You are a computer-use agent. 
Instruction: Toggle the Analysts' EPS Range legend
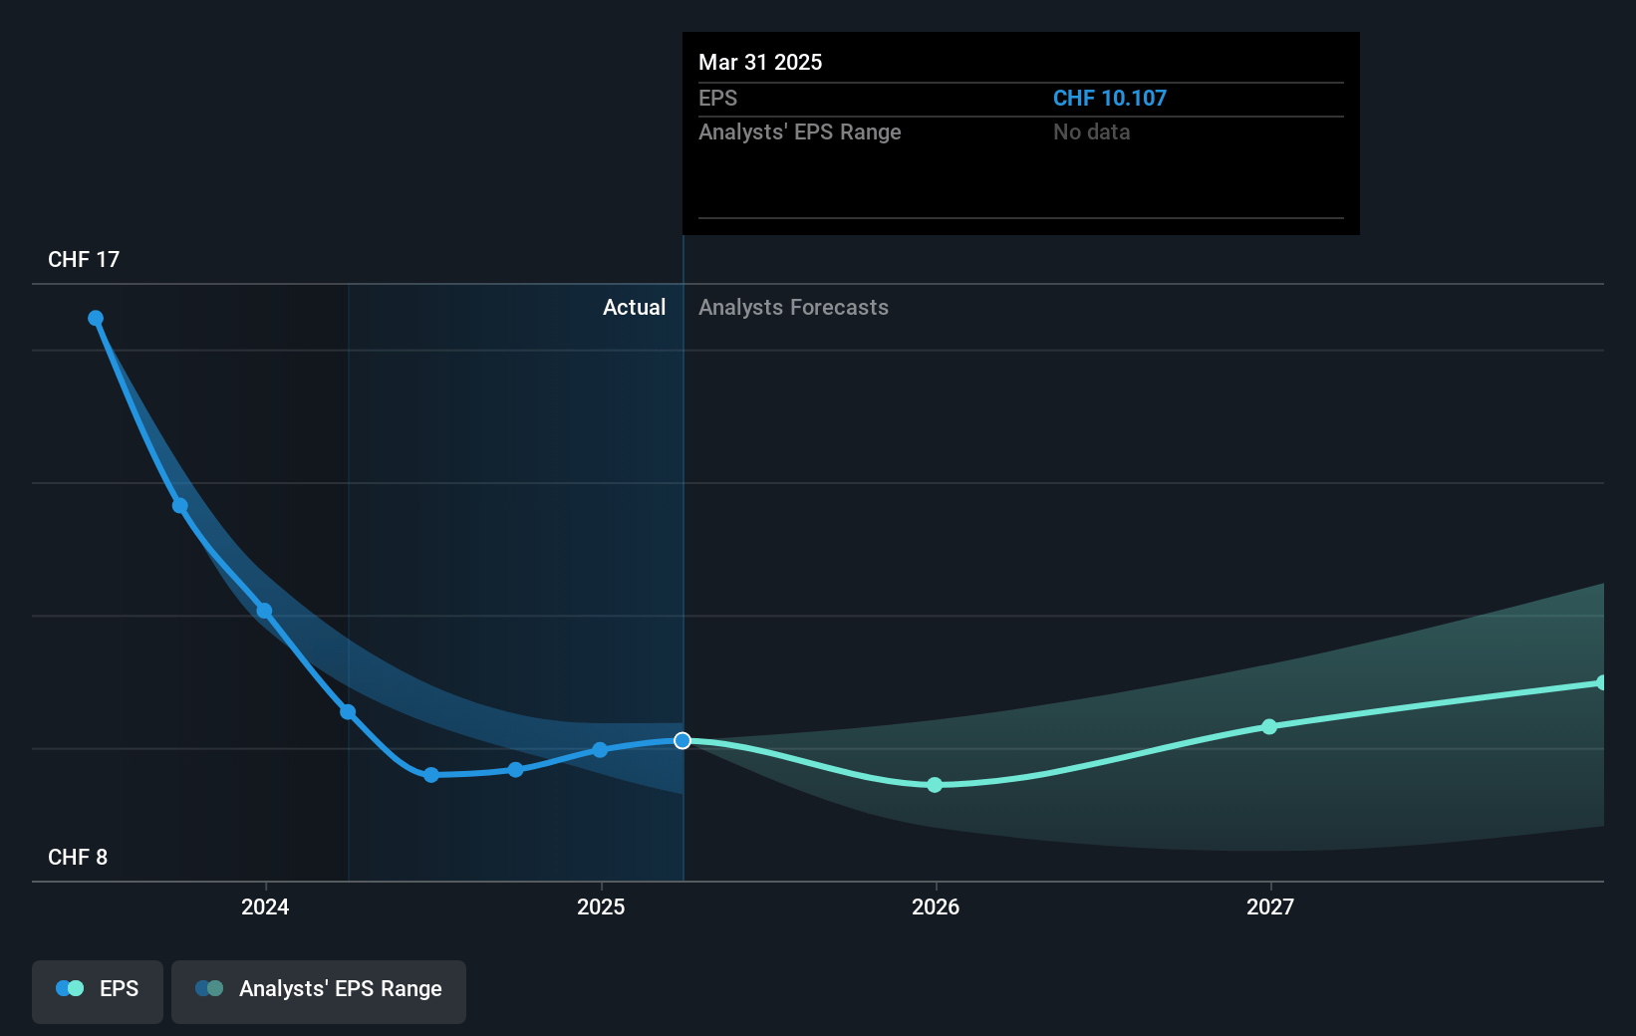click(x=319, y=991)
